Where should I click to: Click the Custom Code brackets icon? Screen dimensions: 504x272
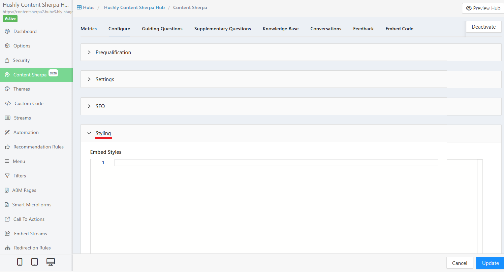(x=8, y=103)
